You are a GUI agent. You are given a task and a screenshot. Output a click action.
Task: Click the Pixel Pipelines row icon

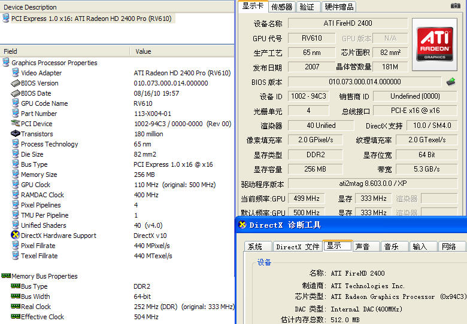[x=15, y=205]
